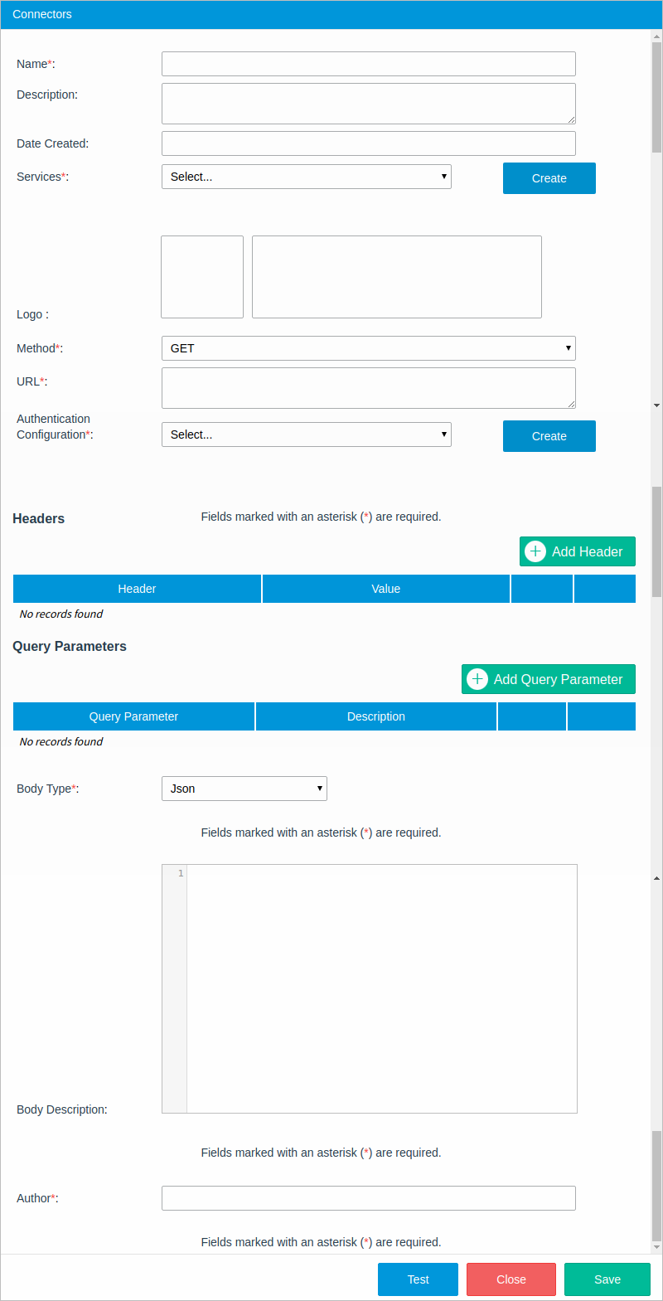
Task: Click the plus icon on Add Query Parameter
Action: point(477,679)
